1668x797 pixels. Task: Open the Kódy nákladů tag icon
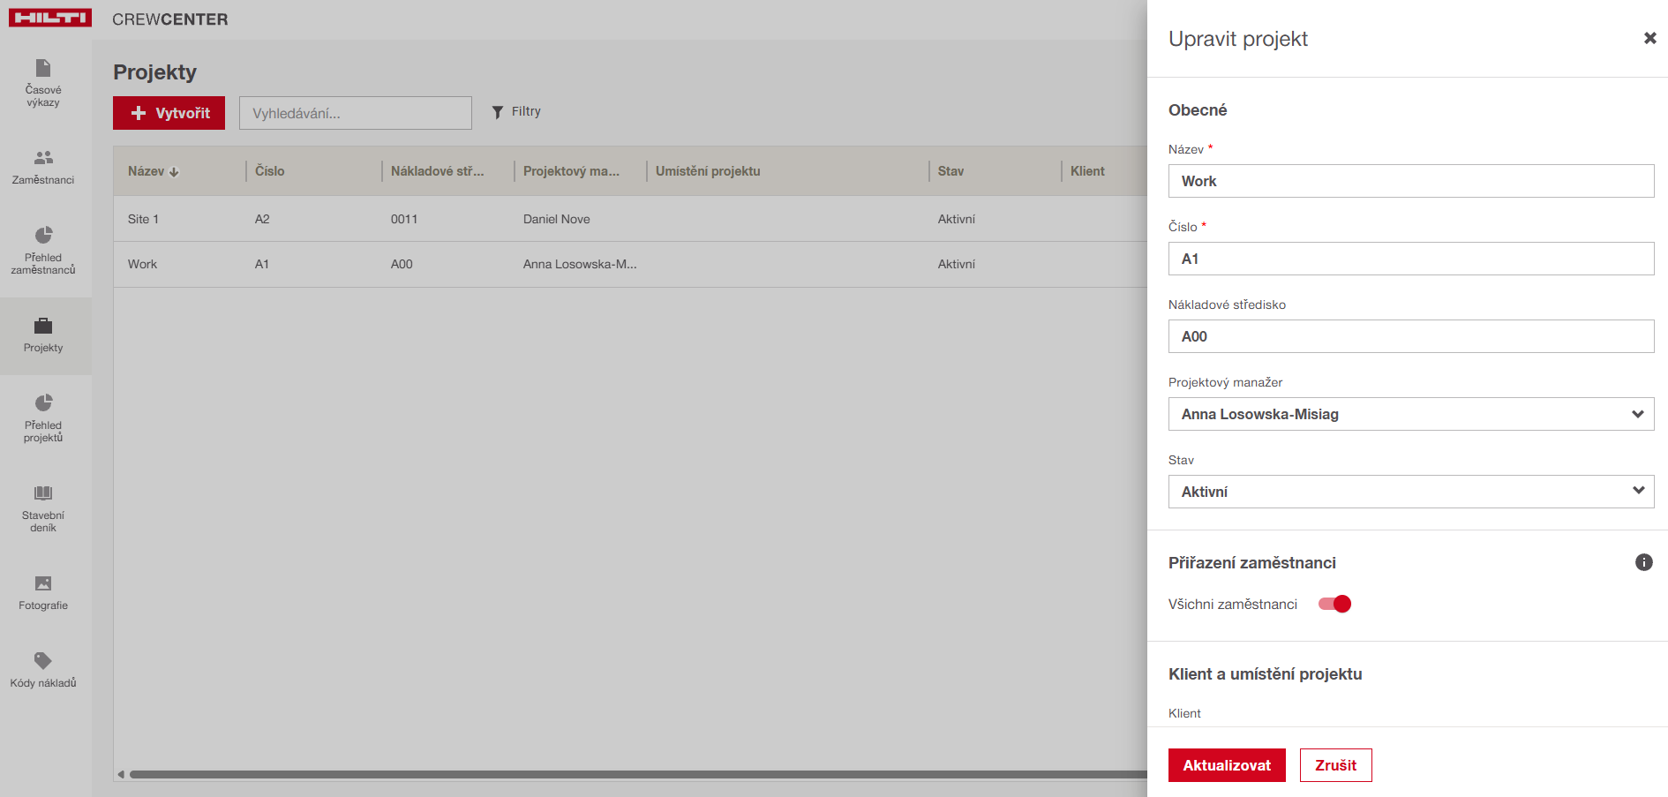pos(43,661)
